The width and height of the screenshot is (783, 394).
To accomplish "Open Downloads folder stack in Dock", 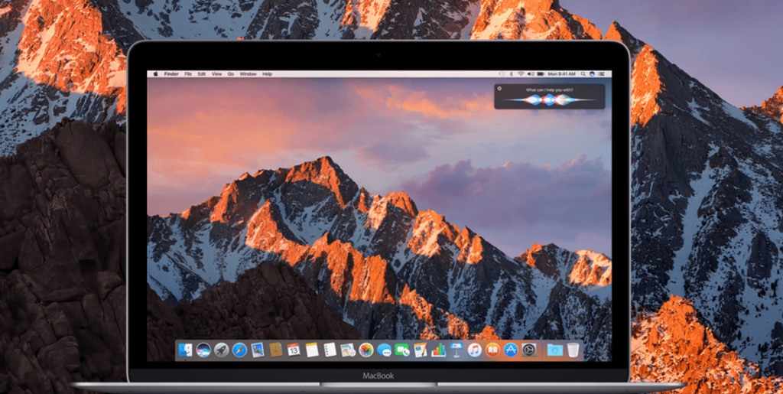I will 555,350.
